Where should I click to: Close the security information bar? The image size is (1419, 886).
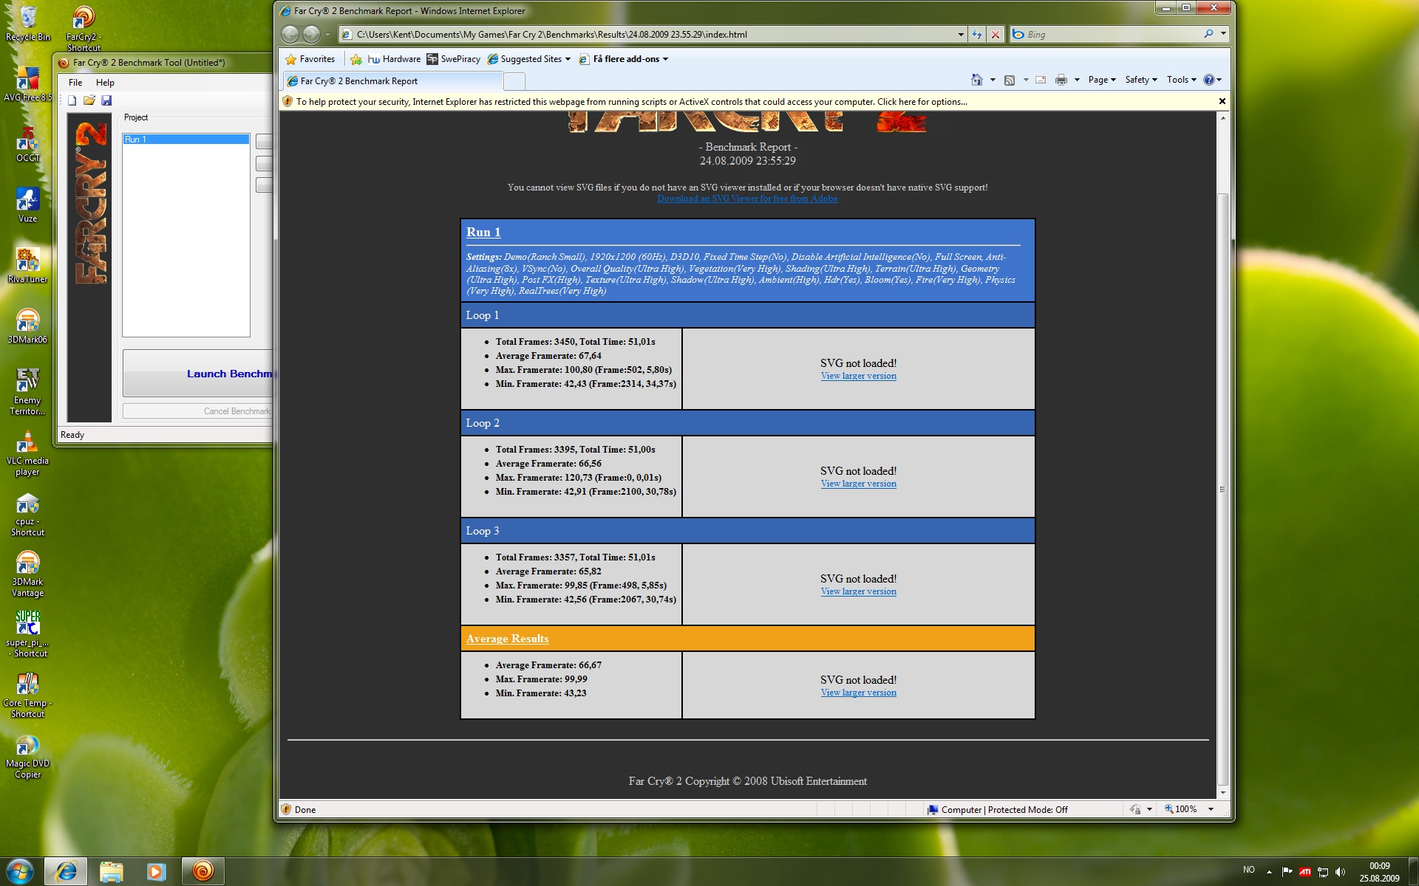click(1222, 101)
